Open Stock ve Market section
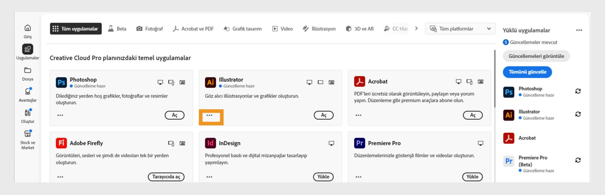The width and height of the screenshot is (605, 195). coord(28,140)
